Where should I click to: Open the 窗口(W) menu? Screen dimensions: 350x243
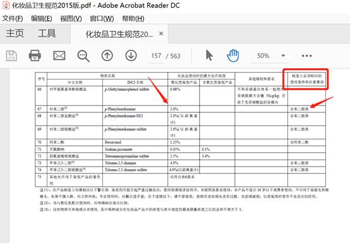click(102, 18)
